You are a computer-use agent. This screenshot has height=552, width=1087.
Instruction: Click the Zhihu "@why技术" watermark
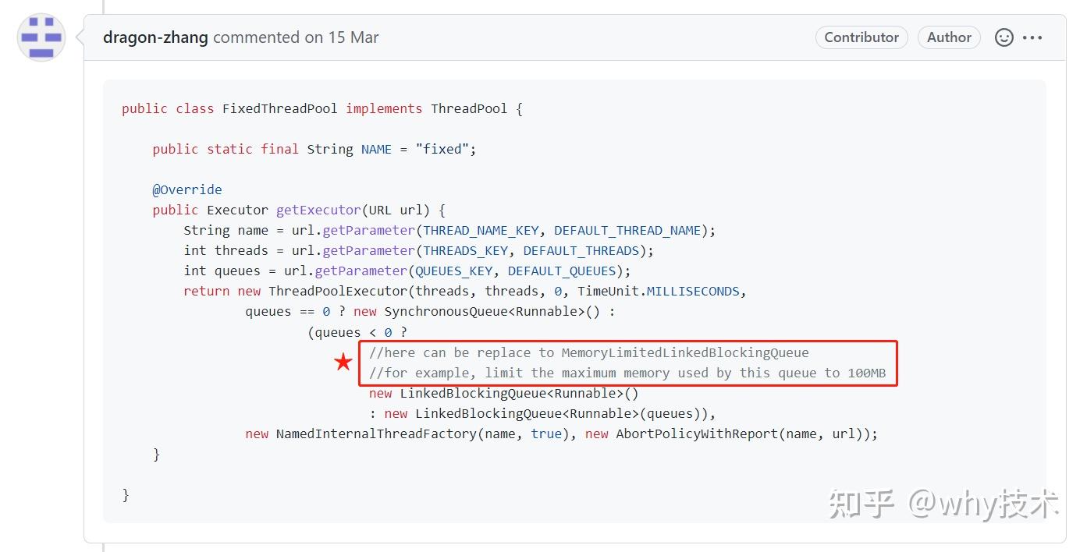pos(943,504)
